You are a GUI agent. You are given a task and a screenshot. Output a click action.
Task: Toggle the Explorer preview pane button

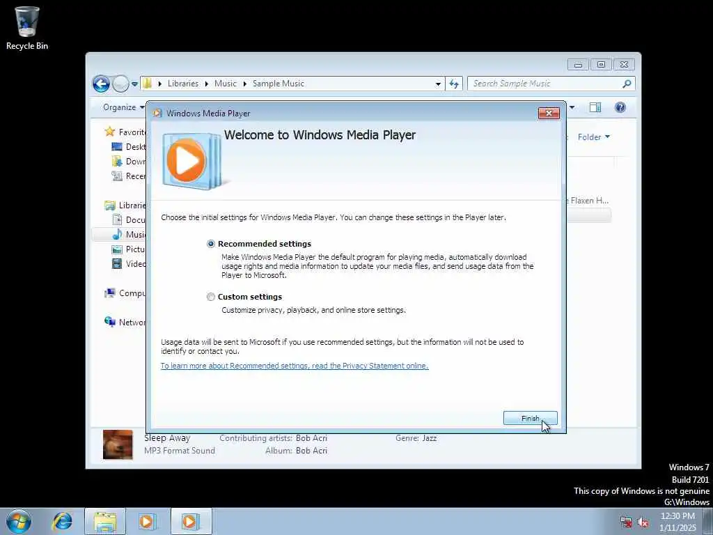point(595,107)
